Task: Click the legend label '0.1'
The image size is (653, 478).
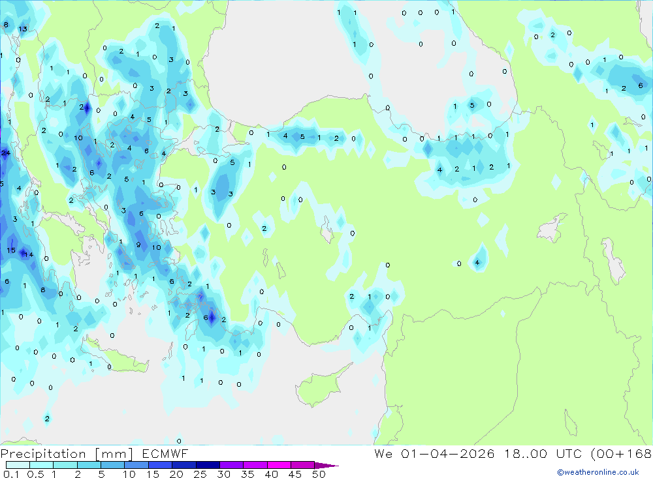Action: click(x=11, y=474)
